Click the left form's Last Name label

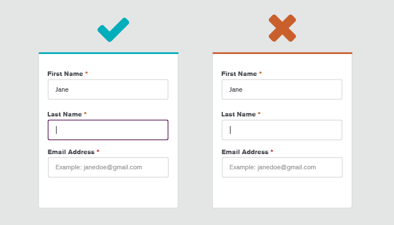click(65, 114)
